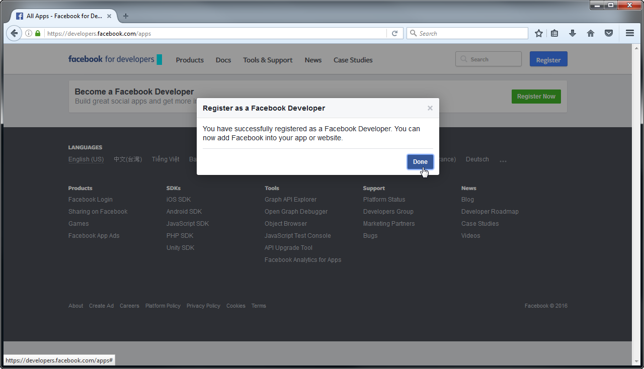Switch language to Tiếng Việt
644x369 pixels.
(166, 159)
